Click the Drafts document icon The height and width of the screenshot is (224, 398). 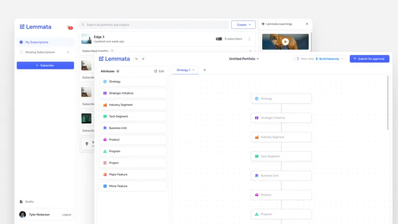point(21,202)
